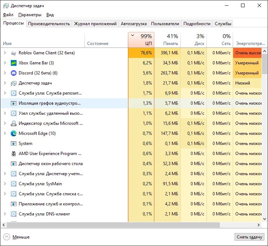268x246 pixels.
Task: Expand the Microsoft Edge (10) group
Action: click(x=5, y=133)
